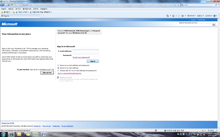Open the Terms of Use footer link
Screen dimensions: 220x137
tap(46, 126)
